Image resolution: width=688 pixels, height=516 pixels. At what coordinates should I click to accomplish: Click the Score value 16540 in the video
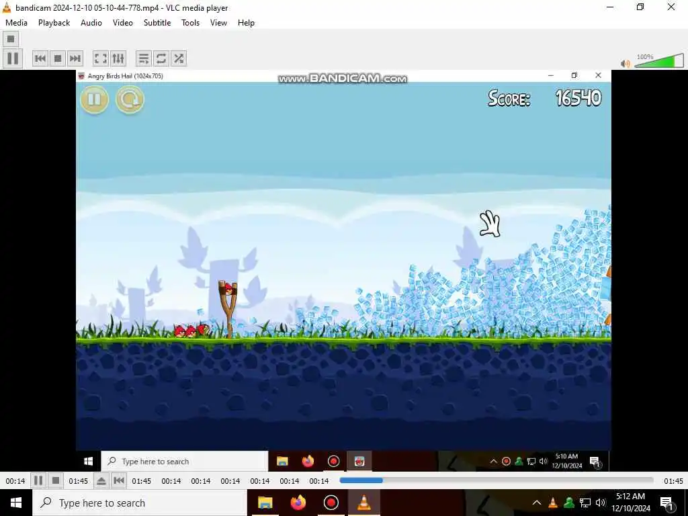pyautogui.click(x=578, y=98)
